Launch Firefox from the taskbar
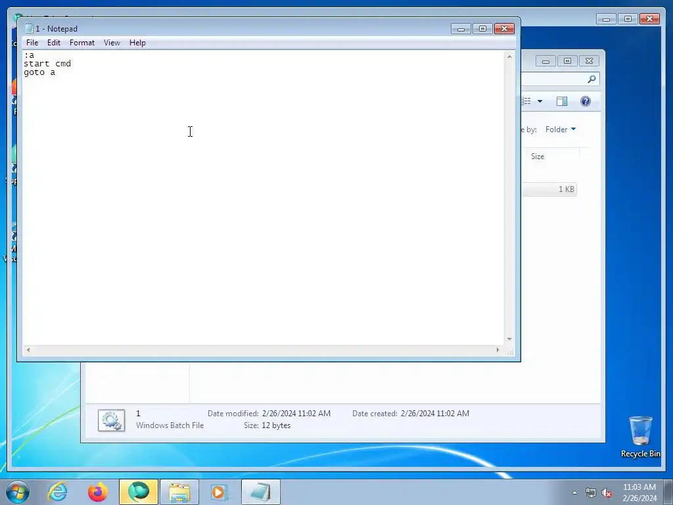Viewport: 673px width, 505px height. click(x=97, y=492)
